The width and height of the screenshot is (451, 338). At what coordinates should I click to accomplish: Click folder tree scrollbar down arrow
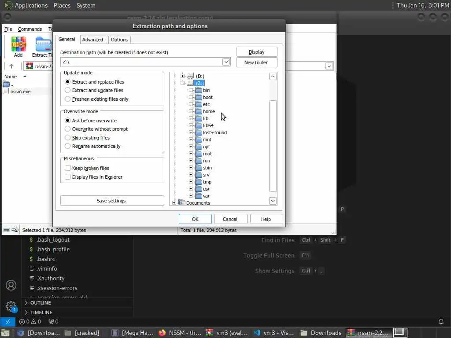click(x=273, y=201)
